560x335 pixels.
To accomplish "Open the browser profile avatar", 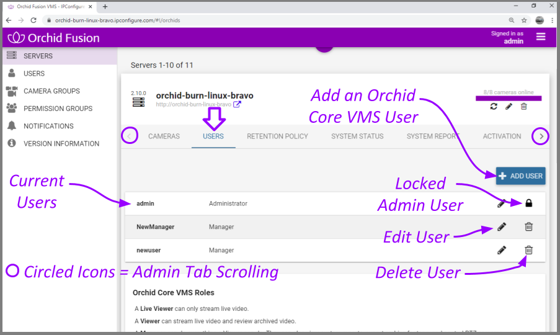I will pos(540,20).
